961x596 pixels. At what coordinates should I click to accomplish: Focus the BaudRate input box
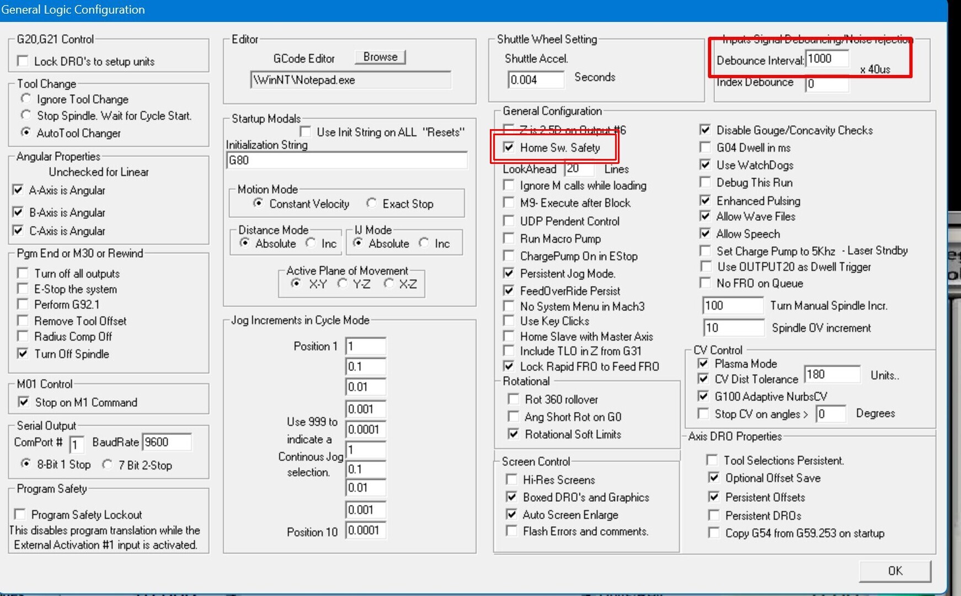pos(167,442)
